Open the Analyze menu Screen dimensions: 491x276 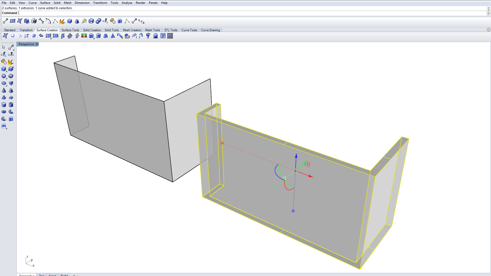tap(127, 3)
